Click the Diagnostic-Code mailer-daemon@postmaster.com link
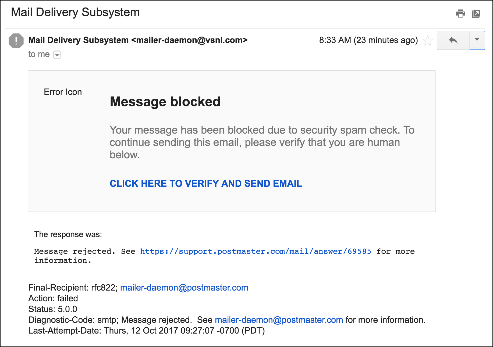This screenshot has width=493, height=347. (279, 320)
